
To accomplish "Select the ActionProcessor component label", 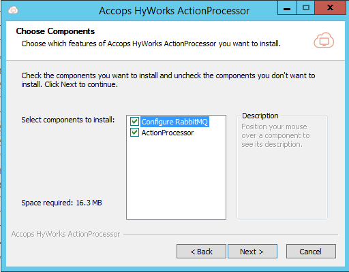I will (x=168, y=133).
